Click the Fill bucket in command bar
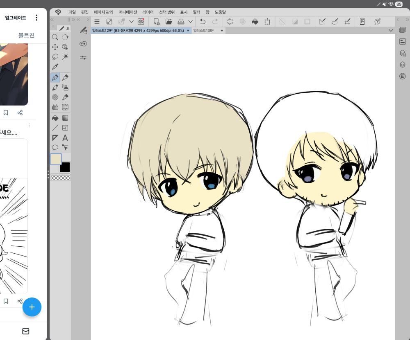Viewport: 410px width, 340px height. pyautogui.click(x=255, y=22)
